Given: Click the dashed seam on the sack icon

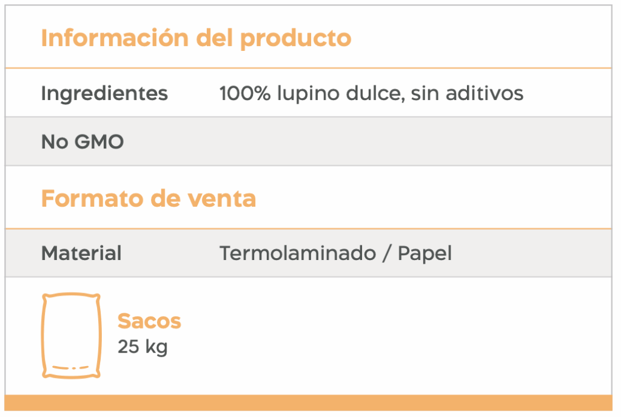Looking at the screenshot, I should (71, 368).
